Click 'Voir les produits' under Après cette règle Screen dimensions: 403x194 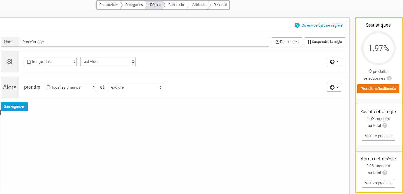378,183
